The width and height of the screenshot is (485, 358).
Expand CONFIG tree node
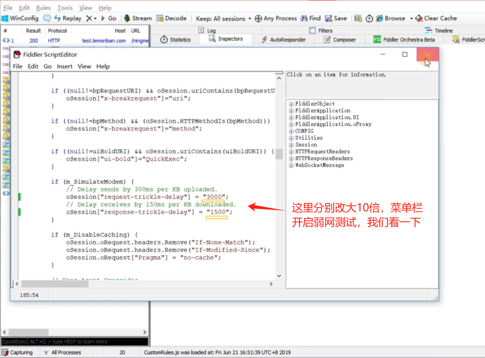tap(291, 131)
